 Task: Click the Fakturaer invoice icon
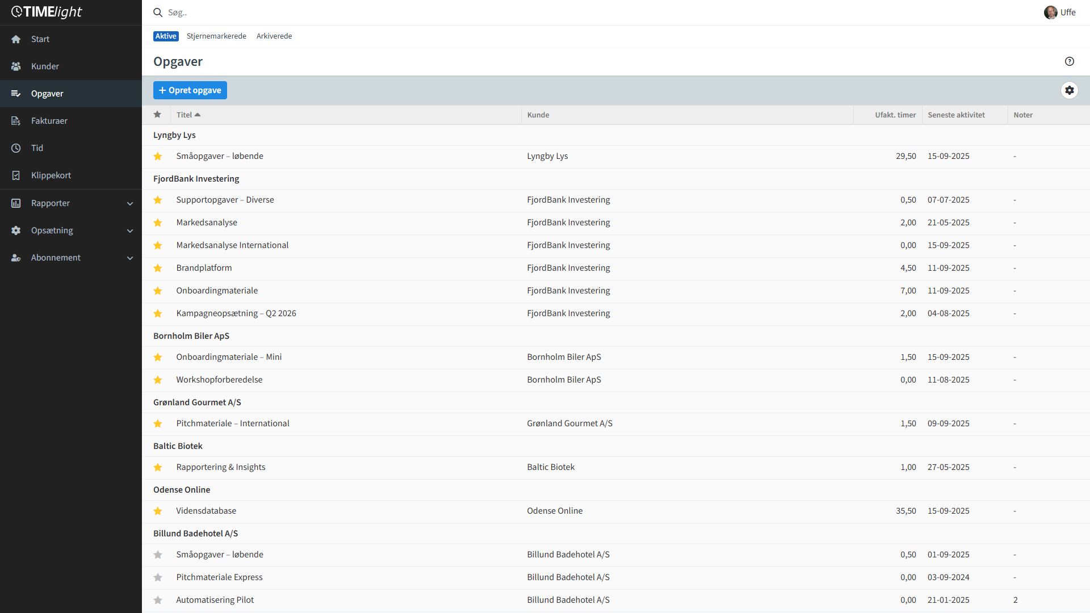[x=16, y=121]
